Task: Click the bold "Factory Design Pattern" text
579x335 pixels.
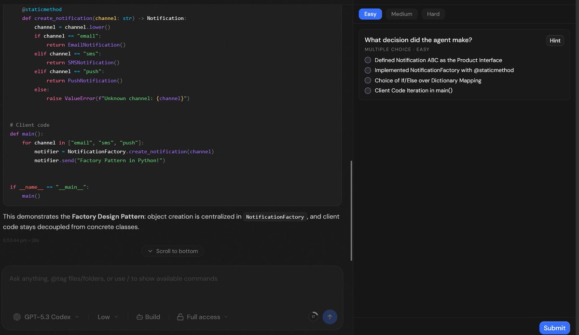Action: coord(108,217)
